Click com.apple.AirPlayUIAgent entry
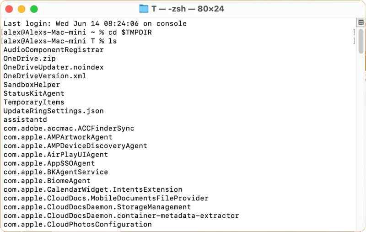The height and width of the screenshot is (232, 366). pyautogui.click(x=55, y=155)
